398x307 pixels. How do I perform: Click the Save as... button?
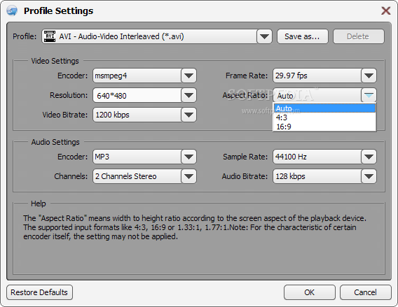(x=303, y=36)
